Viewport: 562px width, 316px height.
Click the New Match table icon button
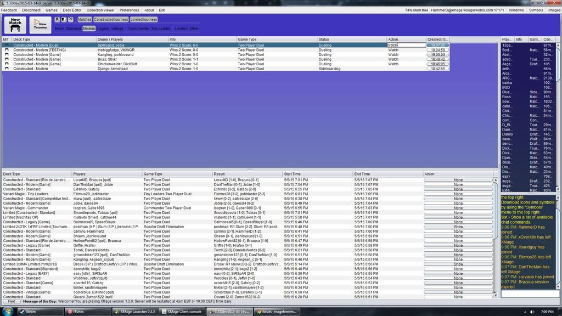pos(15,25)
